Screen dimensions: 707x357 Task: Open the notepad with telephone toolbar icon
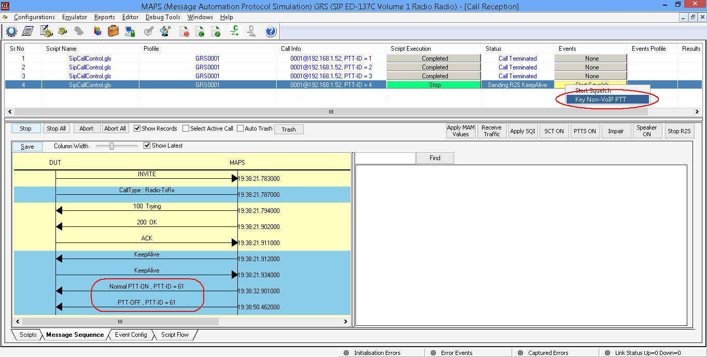pyautogui.click(x=46, y=31)
